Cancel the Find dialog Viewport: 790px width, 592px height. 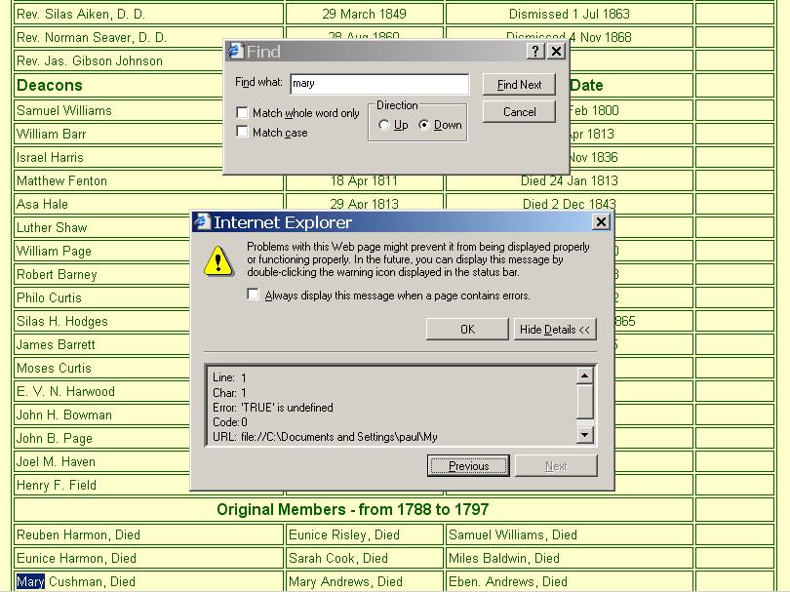tap(519, 112)
